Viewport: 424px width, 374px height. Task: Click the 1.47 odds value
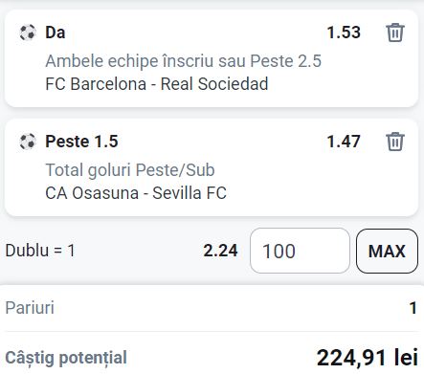point(344,142)
